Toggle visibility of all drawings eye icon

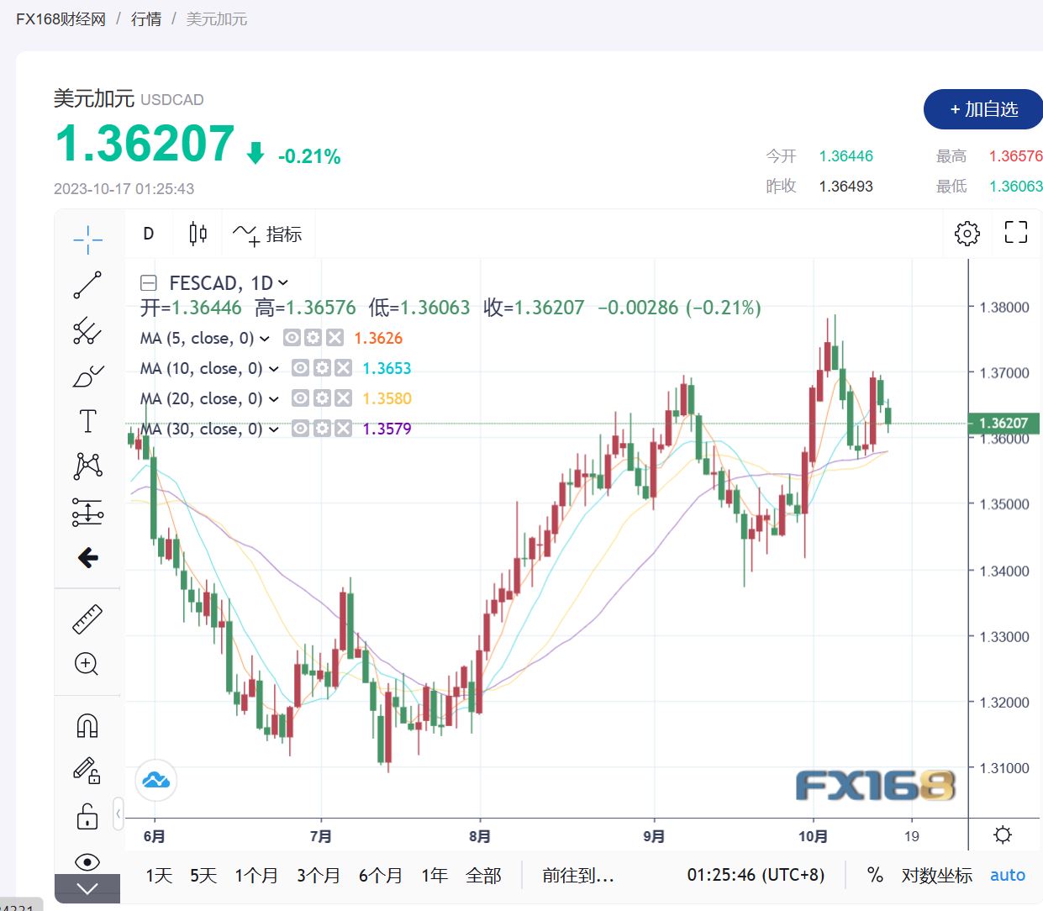[x=87, y=861]
